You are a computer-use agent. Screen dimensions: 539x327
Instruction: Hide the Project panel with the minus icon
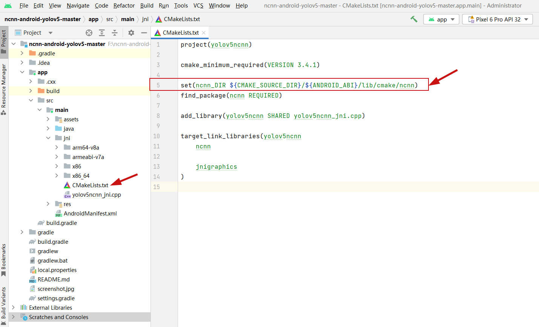coord(144,33)
